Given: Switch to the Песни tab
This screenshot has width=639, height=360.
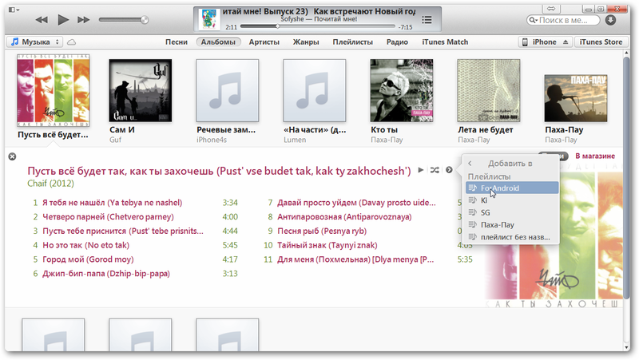Looking at the screenshot, I should coord(176,42).
